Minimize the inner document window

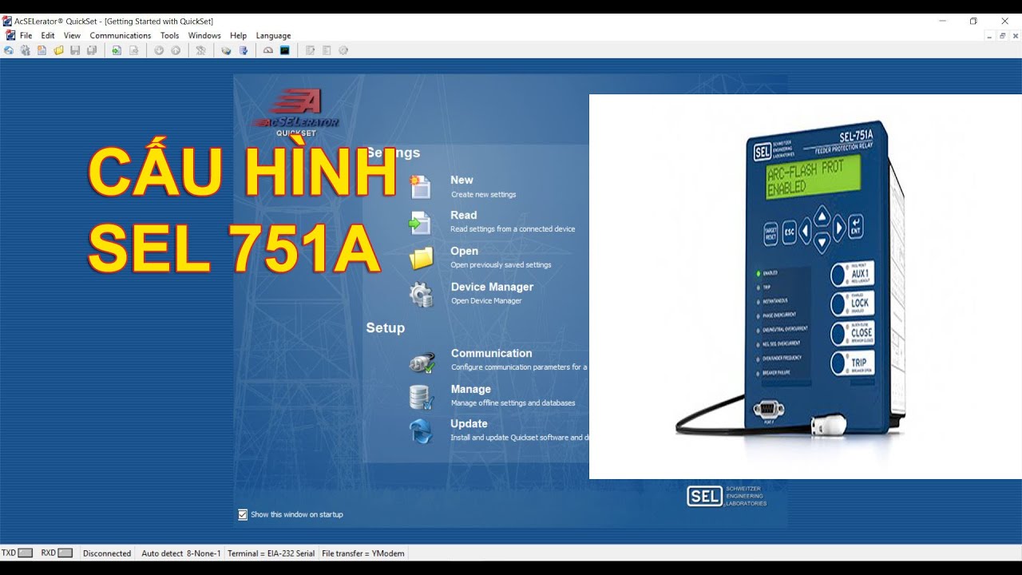point(989,36)
